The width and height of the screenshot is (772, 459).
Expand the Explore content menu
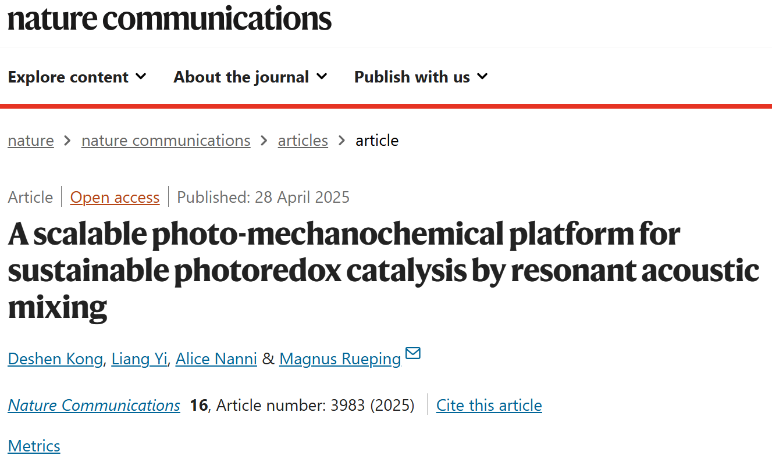pyautogui.click(x=77, y=77)
